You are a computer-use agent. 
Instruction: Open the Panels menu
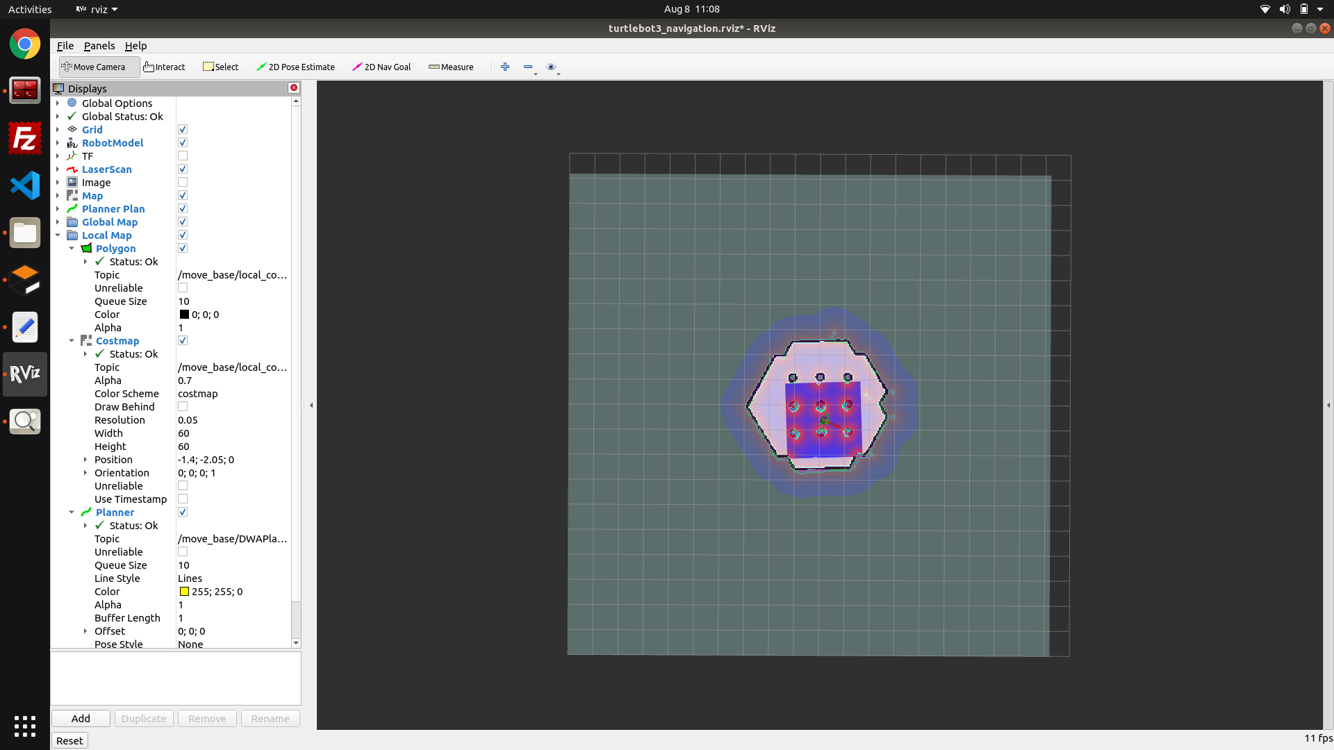pyautogui.click(x=99, y=45)
